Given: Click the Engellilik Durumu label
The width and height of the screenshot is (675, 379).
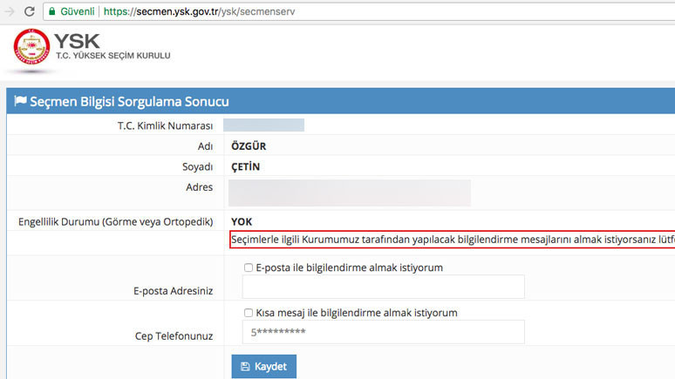Looking at the screenshot, I should tap(116, 222).
